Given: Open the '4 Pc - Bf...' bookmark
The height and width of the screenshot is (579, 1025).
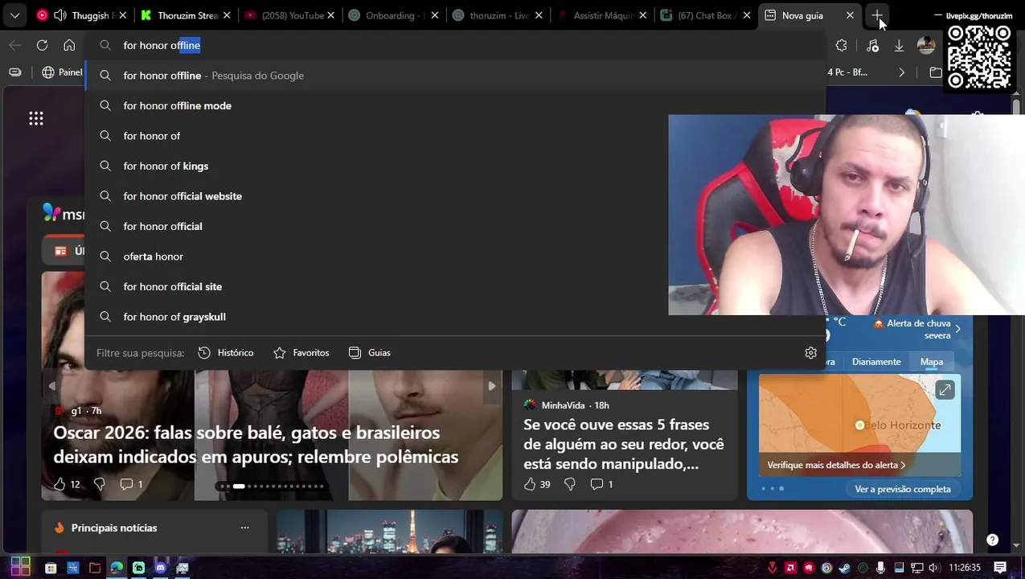Looking at the screenshot, I should point(847,72).
